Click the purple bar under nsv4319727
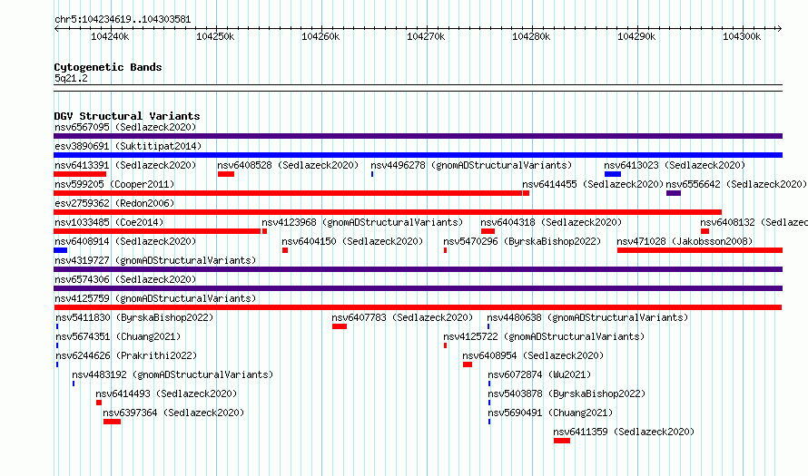808x476 pixels. coord(418,269)
